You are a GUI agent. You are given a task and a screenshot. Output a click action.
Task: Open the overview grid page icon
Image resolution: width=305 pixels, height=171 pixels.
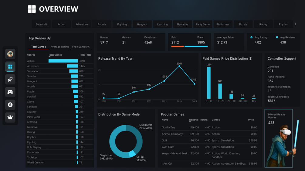10,67
